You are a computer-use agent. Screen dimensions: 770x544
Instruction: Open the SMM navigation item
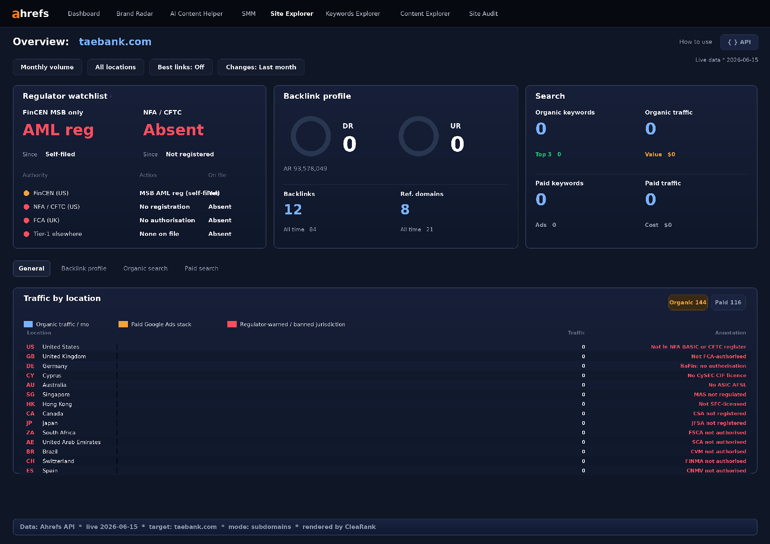click(249, 14)
